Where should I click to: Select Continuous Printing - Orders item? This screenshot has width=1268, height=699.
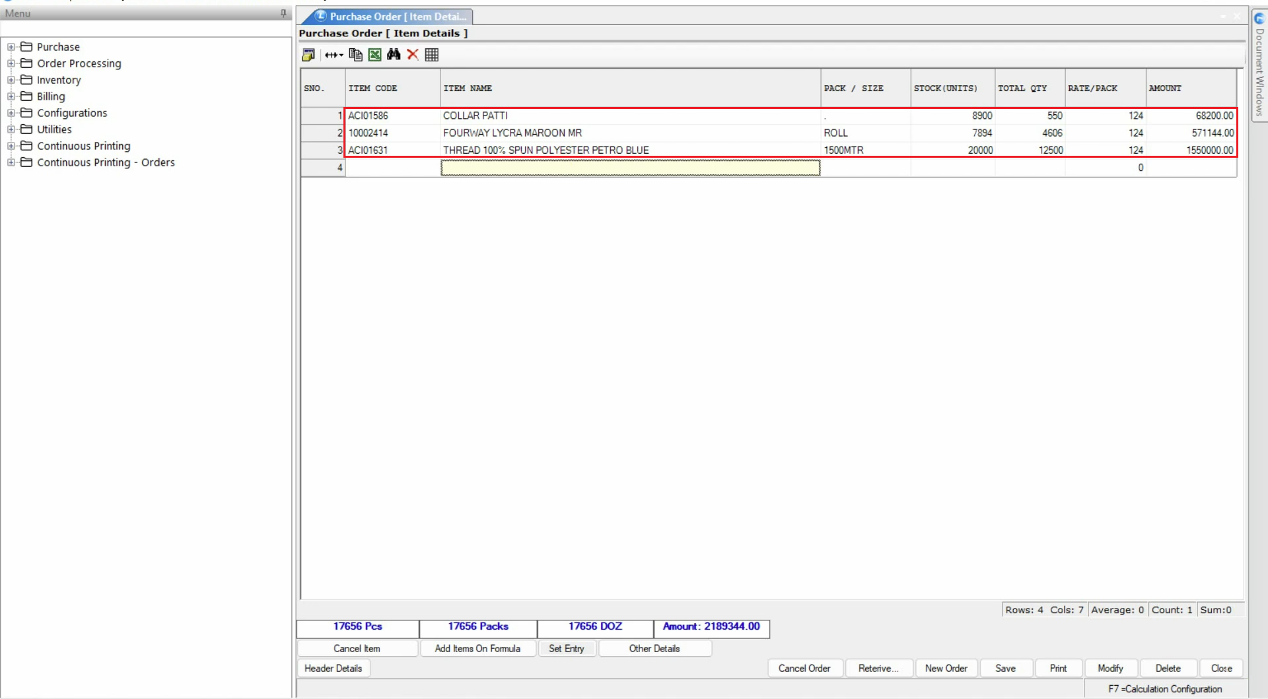[106, 162]
